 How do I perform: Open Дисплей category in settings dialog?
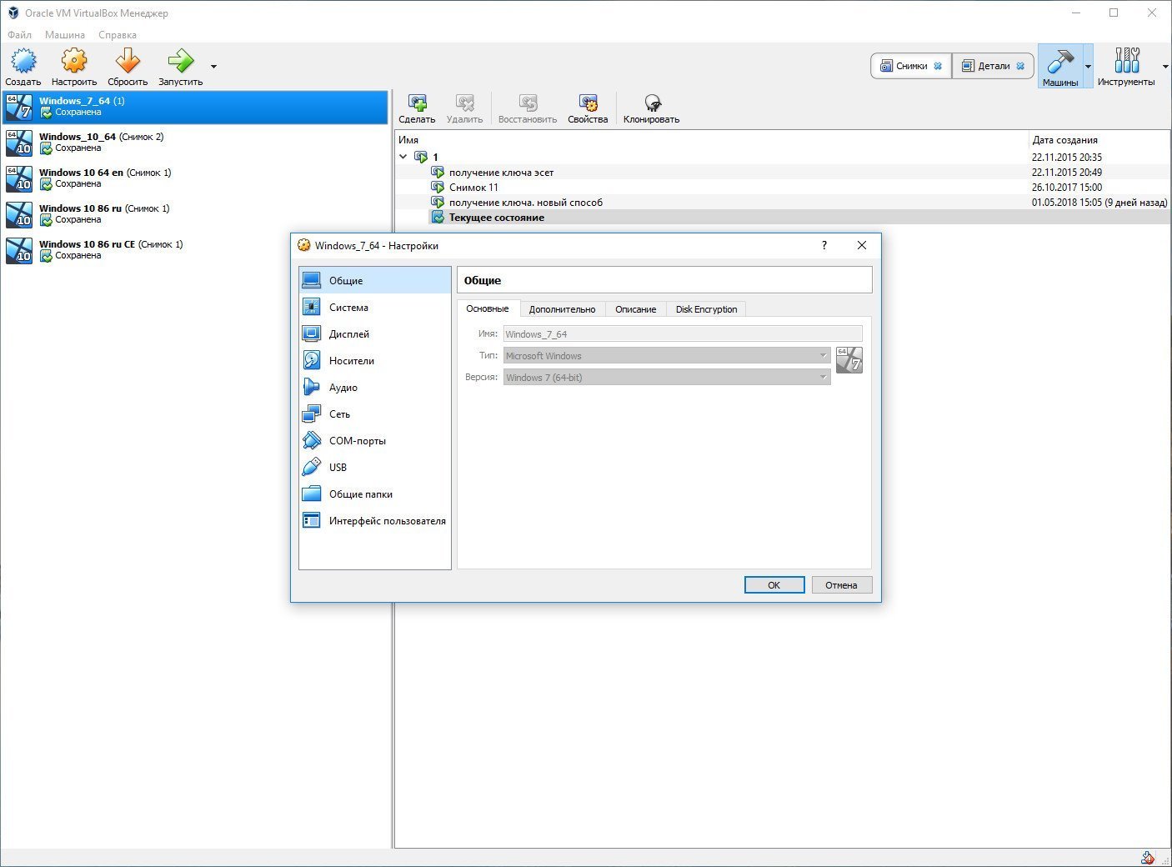coord(375,334)
